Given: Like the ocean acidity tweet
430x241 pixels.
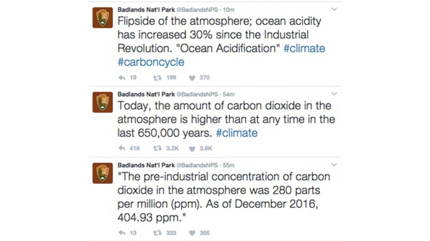Looking at the screenshot, I should point(192,78).
